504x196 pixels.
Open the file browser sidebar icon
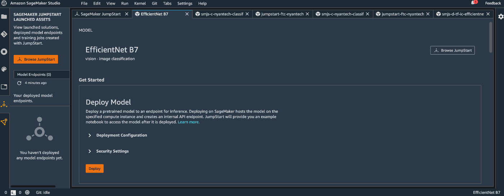(4, 17)
